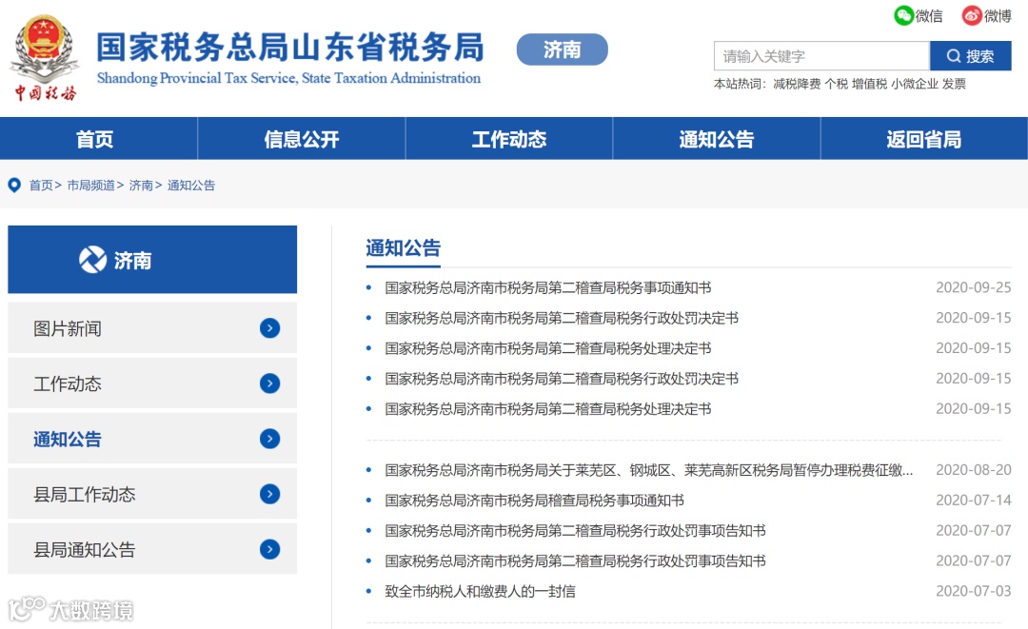The image size is (1028, 629).
Task: Open 关于莱芜区、钢城区 notice dated 2020-08-20
Action: click(x=648, y=470)
